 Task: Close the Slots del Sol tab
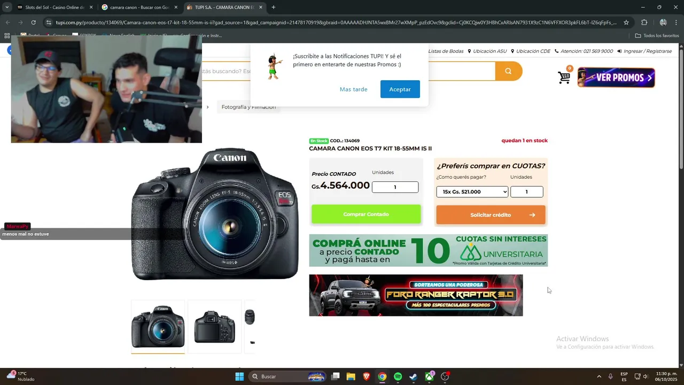coord(91,7)
